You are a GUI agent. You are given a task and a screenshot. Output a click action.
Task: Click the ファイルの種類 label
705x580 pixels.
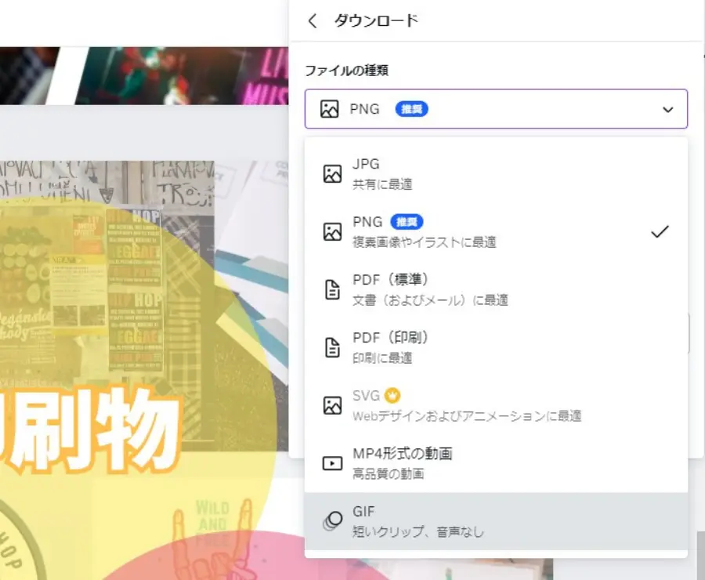tap(347, 71)
